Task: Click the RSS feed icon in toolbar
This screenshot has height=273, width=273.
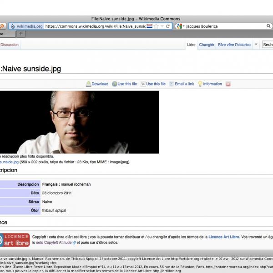Action: pyautogui.click(x=2, y=26)
